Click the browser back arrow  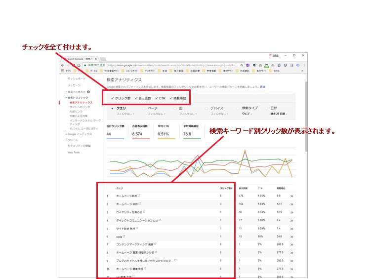[x=63, y=65]
